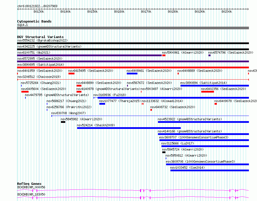
Task: Click nsv6408732 (Sedlazeck2020) label
Action: pyautogui.click(x=173, y=107)
